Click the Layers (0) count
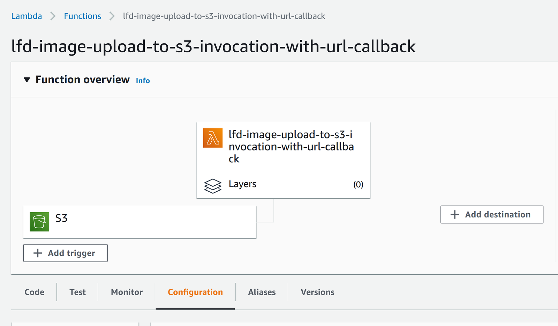Viewport: 558px width, 326px height. point(358,184)
